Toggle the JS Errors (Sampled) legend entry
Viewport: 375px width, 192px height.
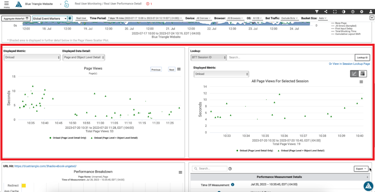click(x=343, y=26)
